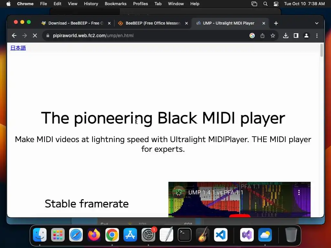Image resolution: width=331 pixels, height=248 pixels.
Task: Open the Bookmarks menu
Action: (116, 4)
